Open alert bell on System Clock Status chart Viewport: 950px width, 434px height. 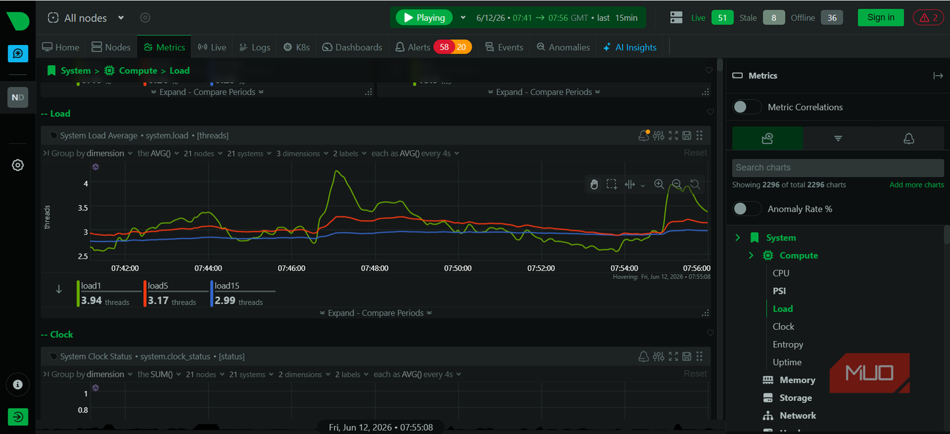644,356
